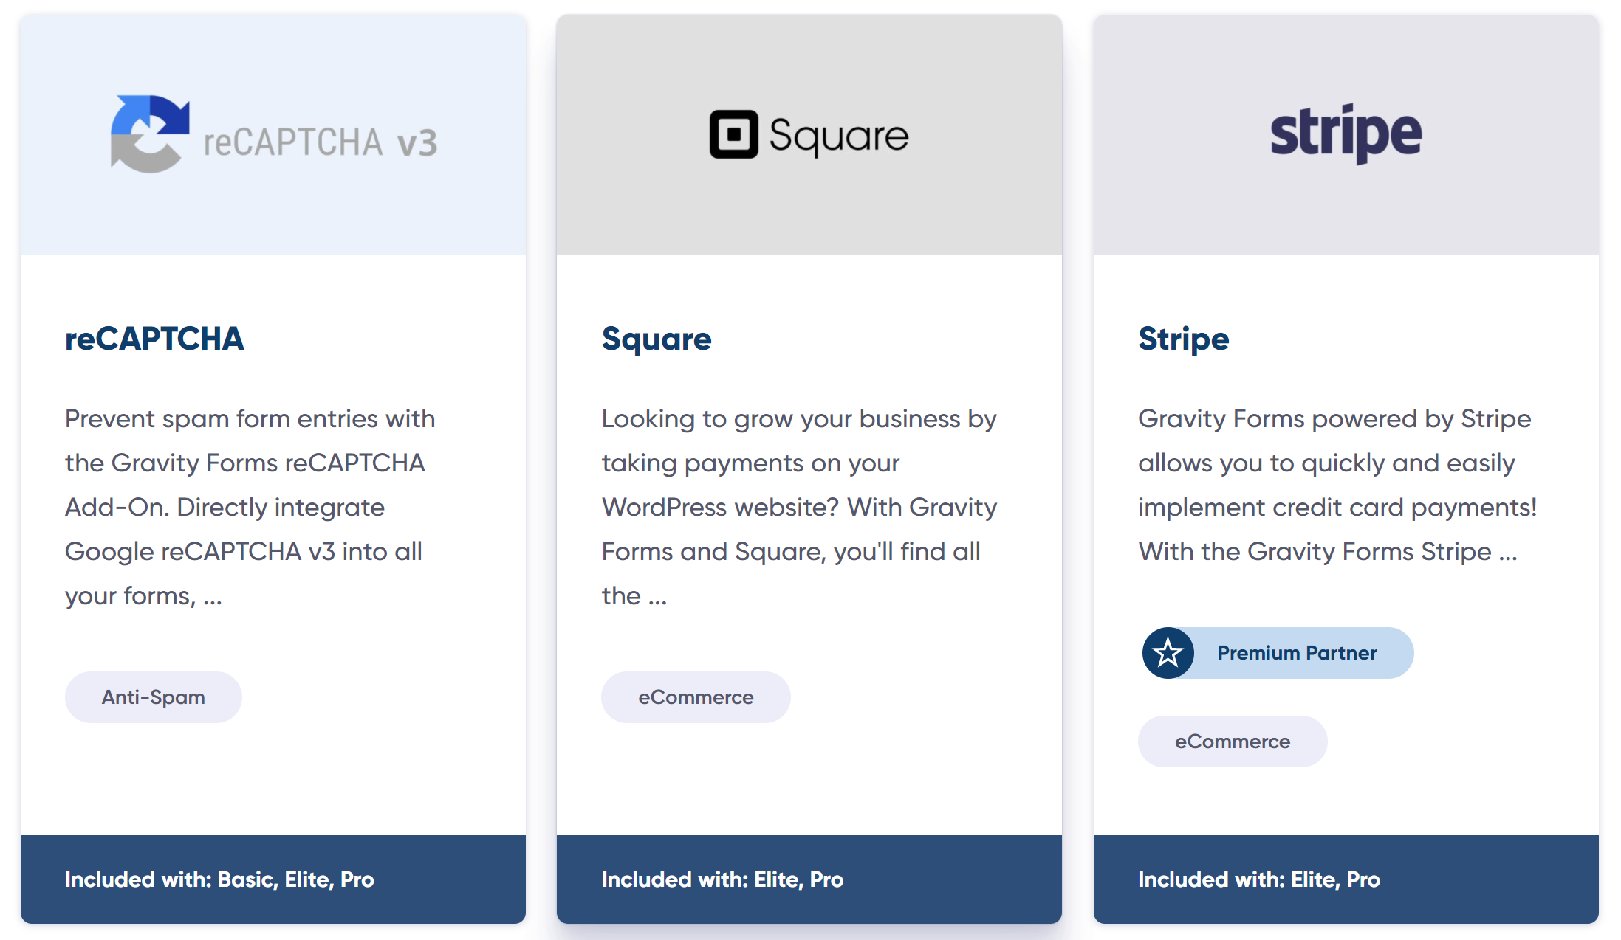Click the Premium Partner badge
This screenshot has height=940, width=1621.
[x=1278, y=653]
